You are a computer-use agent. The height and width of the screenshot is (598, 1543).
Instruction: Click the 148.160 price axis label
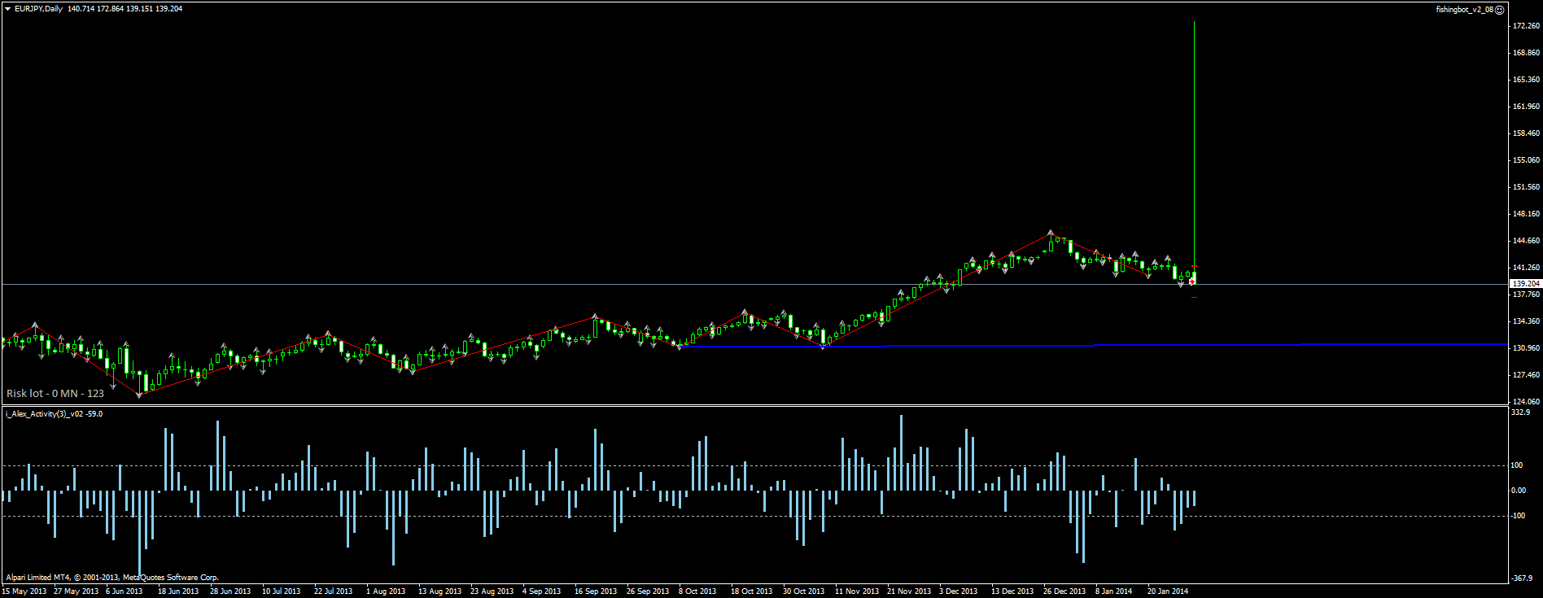click(x=1526, y=214)
